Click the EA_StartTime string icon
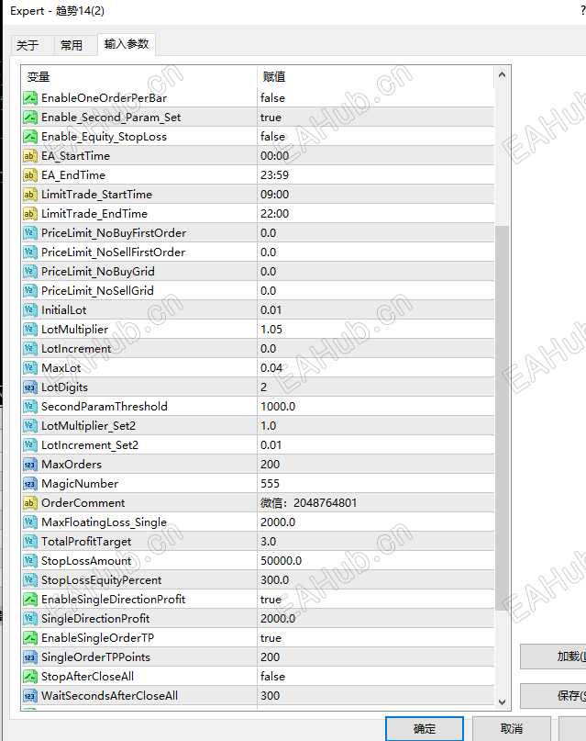This screenshot has width=586, height=741. 29,156
